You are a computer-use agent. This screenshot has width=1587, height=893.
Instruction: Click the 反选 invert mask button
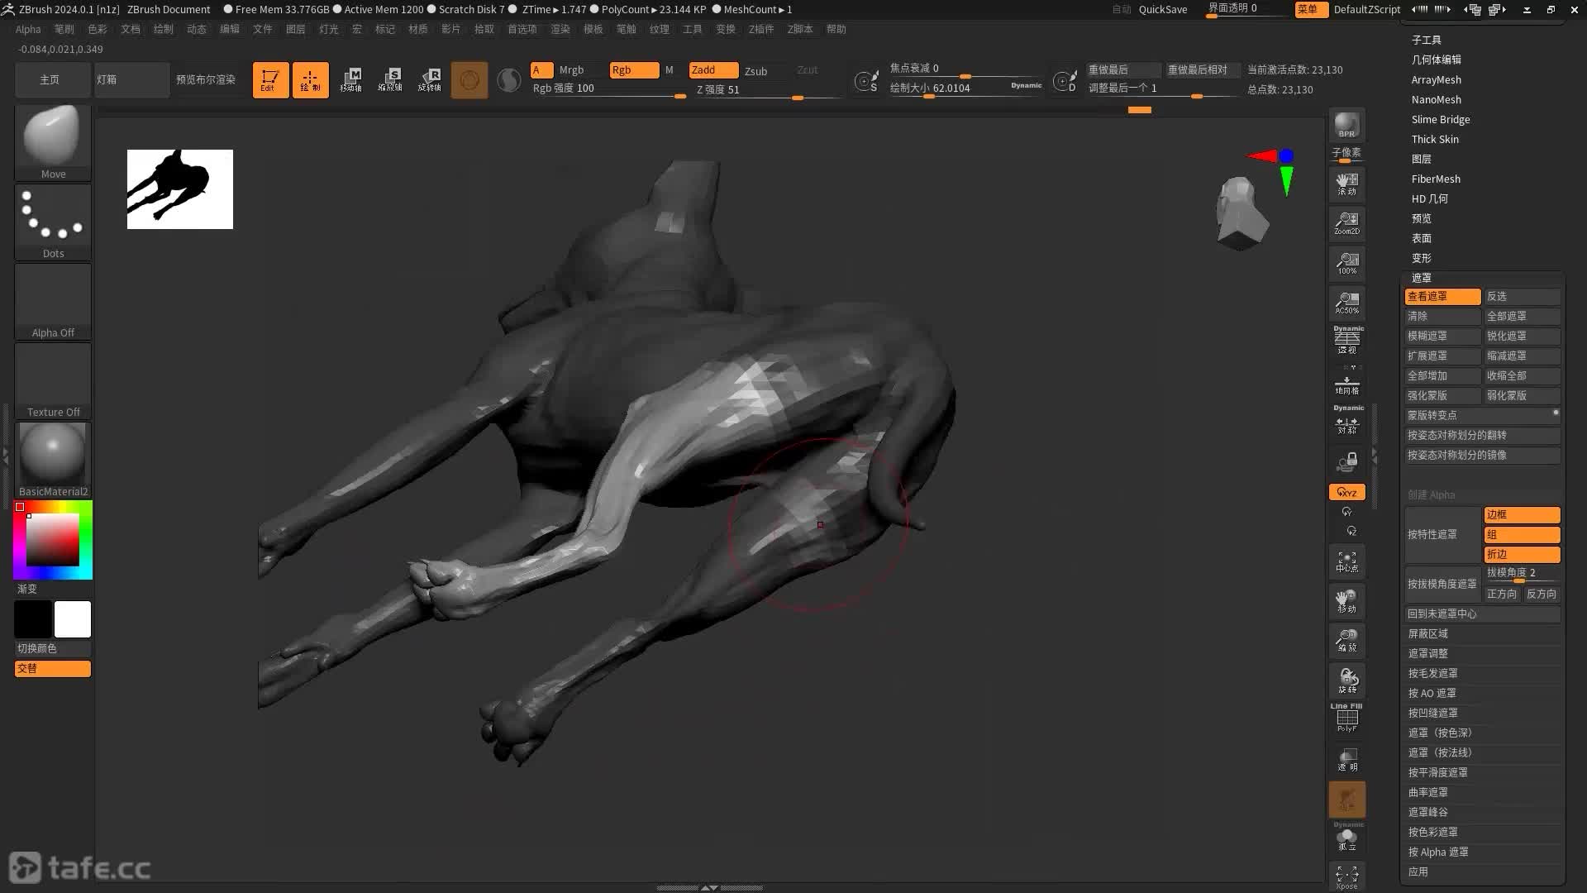(x=1522, y=296)
